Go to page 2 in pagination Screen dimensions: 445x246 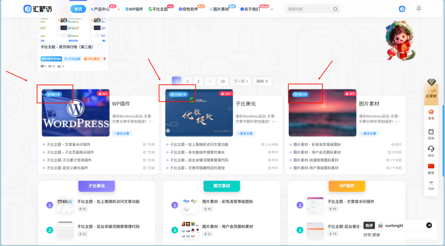(x=187, y=81)
